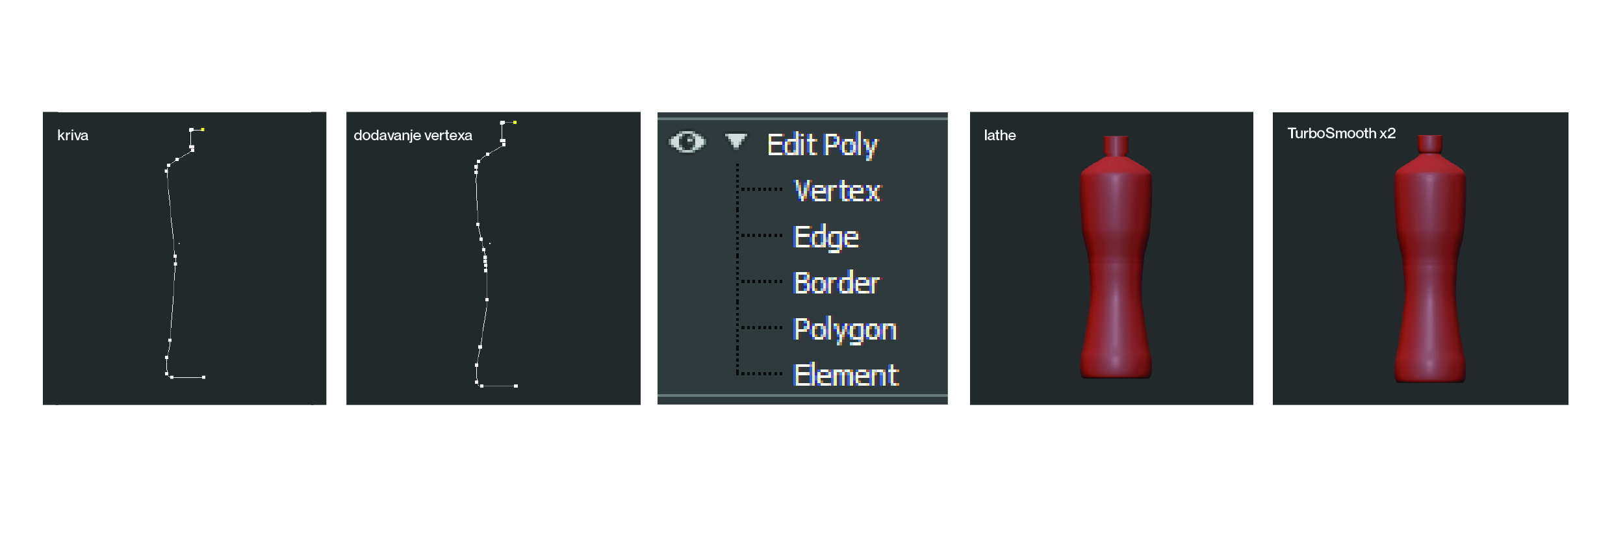Activate the Element sub-object level
This screenshot has height=537, width=1612.
tap(846, 375)
